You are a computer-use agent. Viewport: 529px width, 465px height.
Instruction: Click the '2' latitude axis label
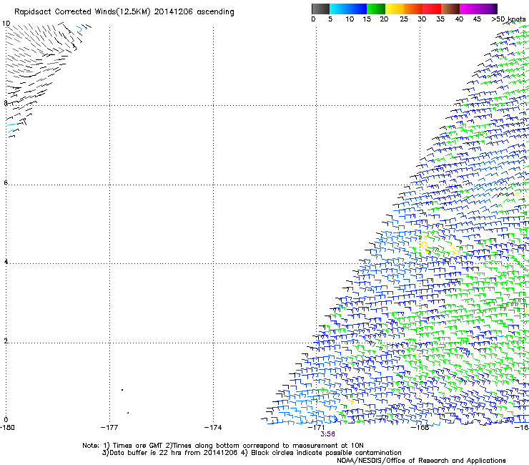[x=6, y=341]
